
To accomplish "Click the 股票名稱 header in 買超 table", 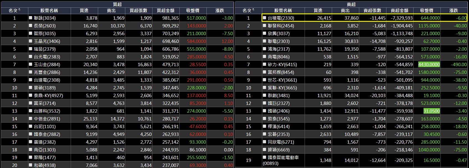I will point(49,11).
